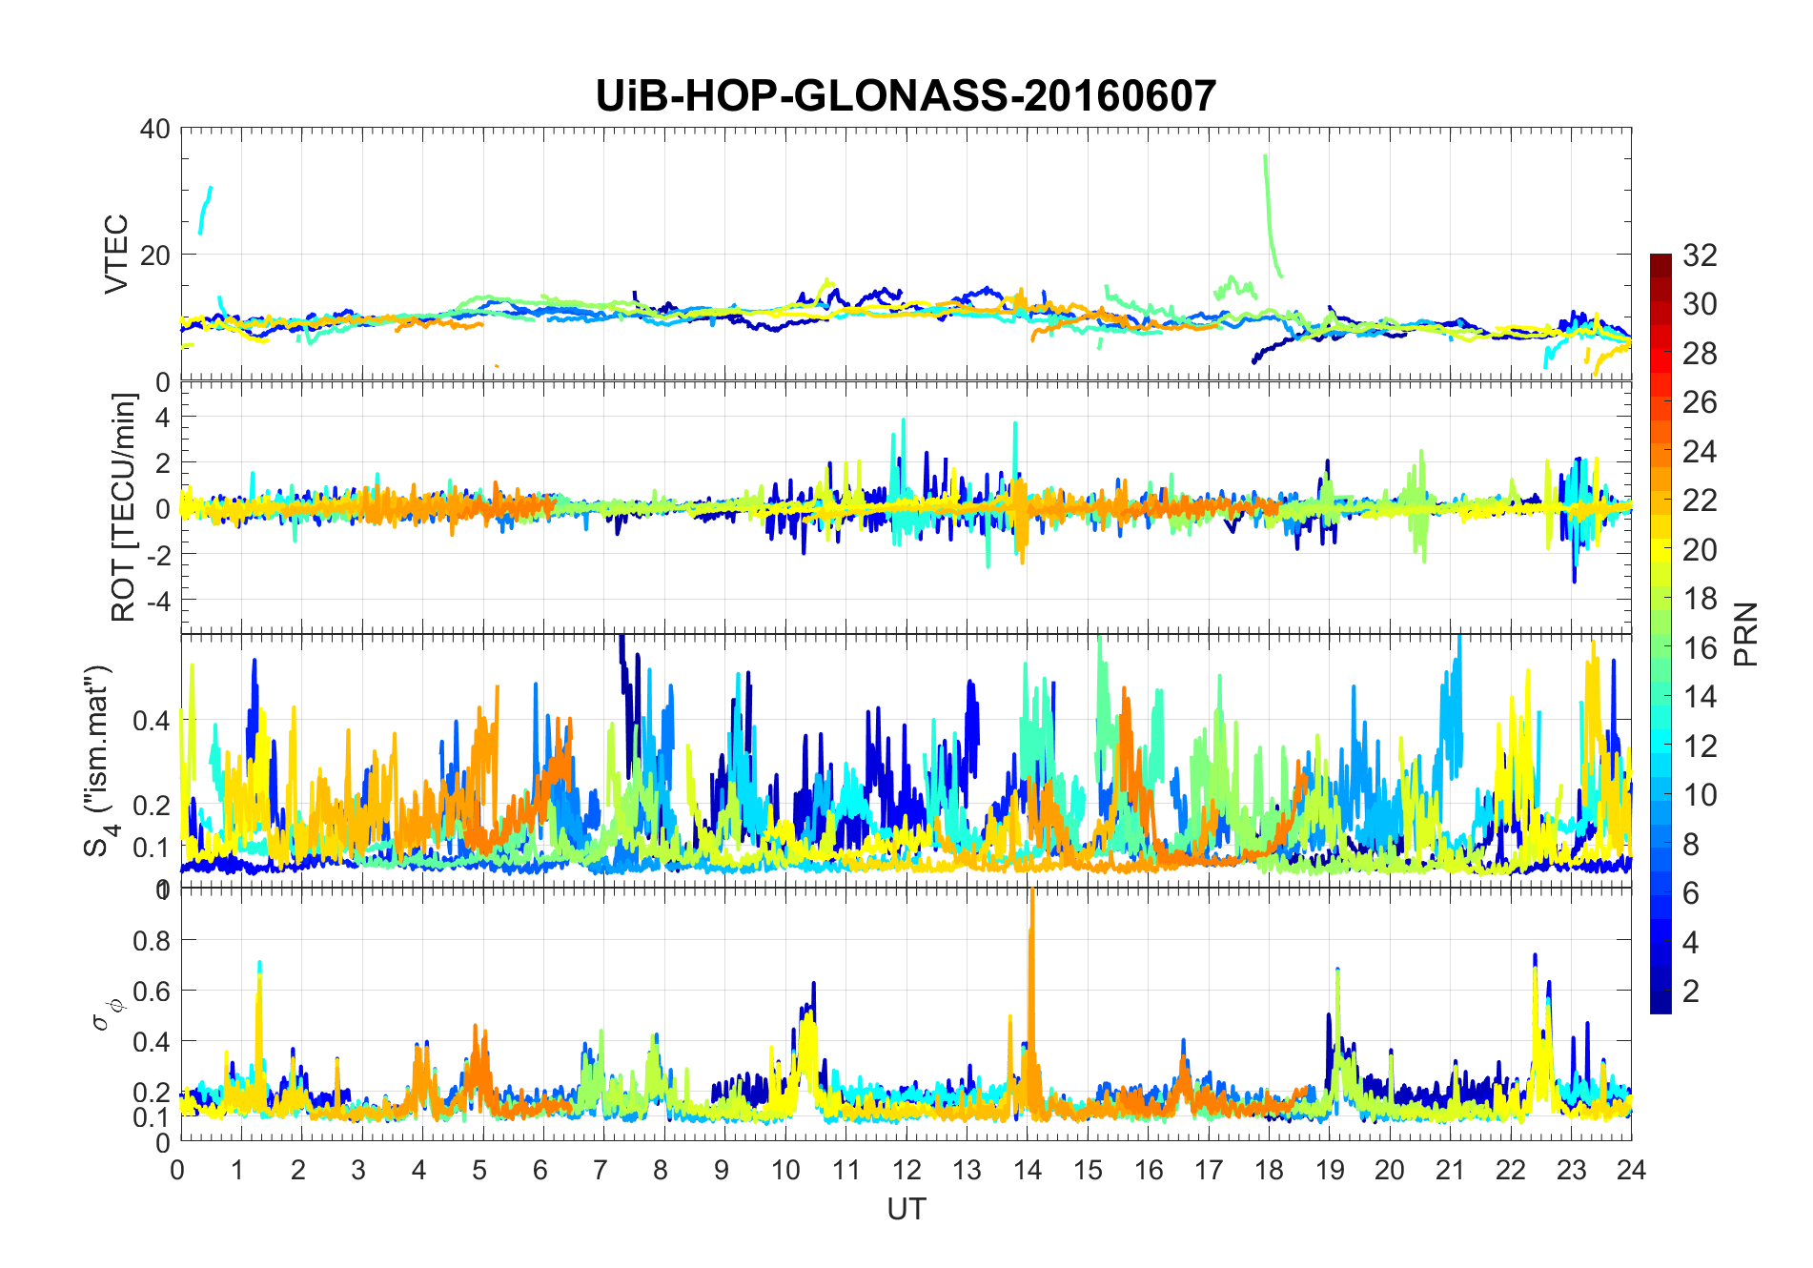Click UT axis tick label "21"
This screenshot has width=1813, height=1268.
pos(1450,1169)
